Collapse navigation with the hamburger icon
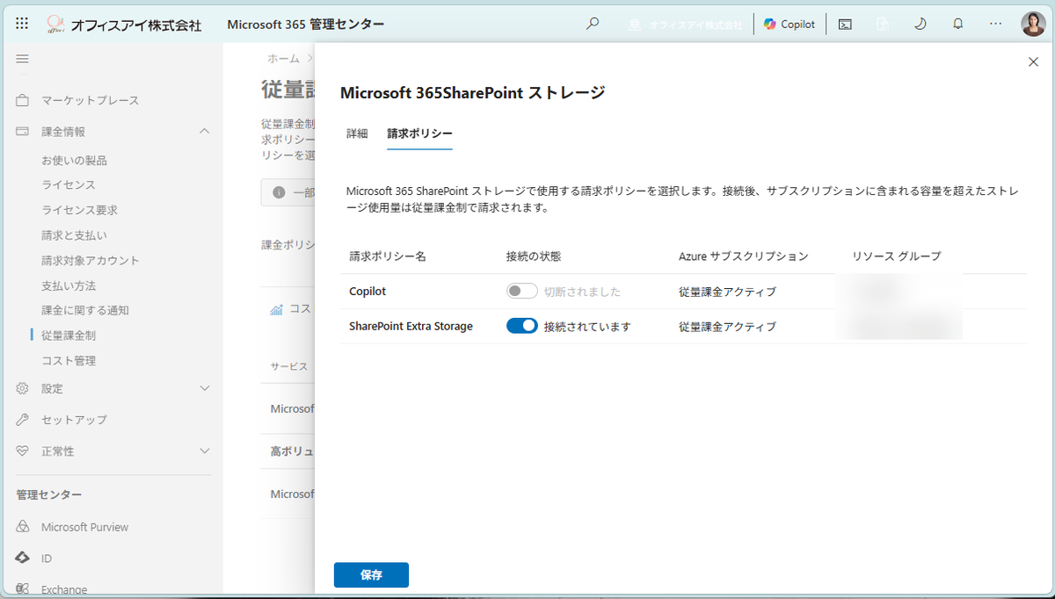 click(23, 59)
